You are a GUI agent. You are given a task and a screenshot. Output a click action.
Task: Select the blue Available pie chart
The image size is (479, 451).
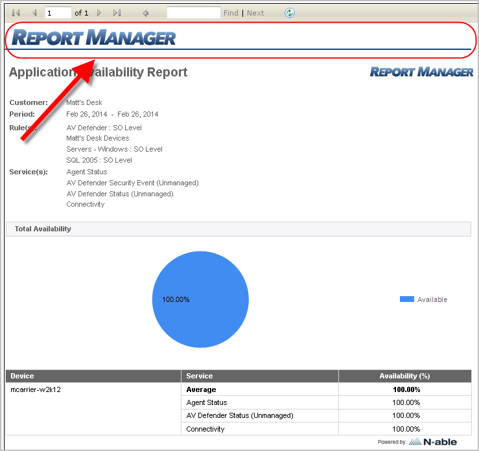pos(200,299)
